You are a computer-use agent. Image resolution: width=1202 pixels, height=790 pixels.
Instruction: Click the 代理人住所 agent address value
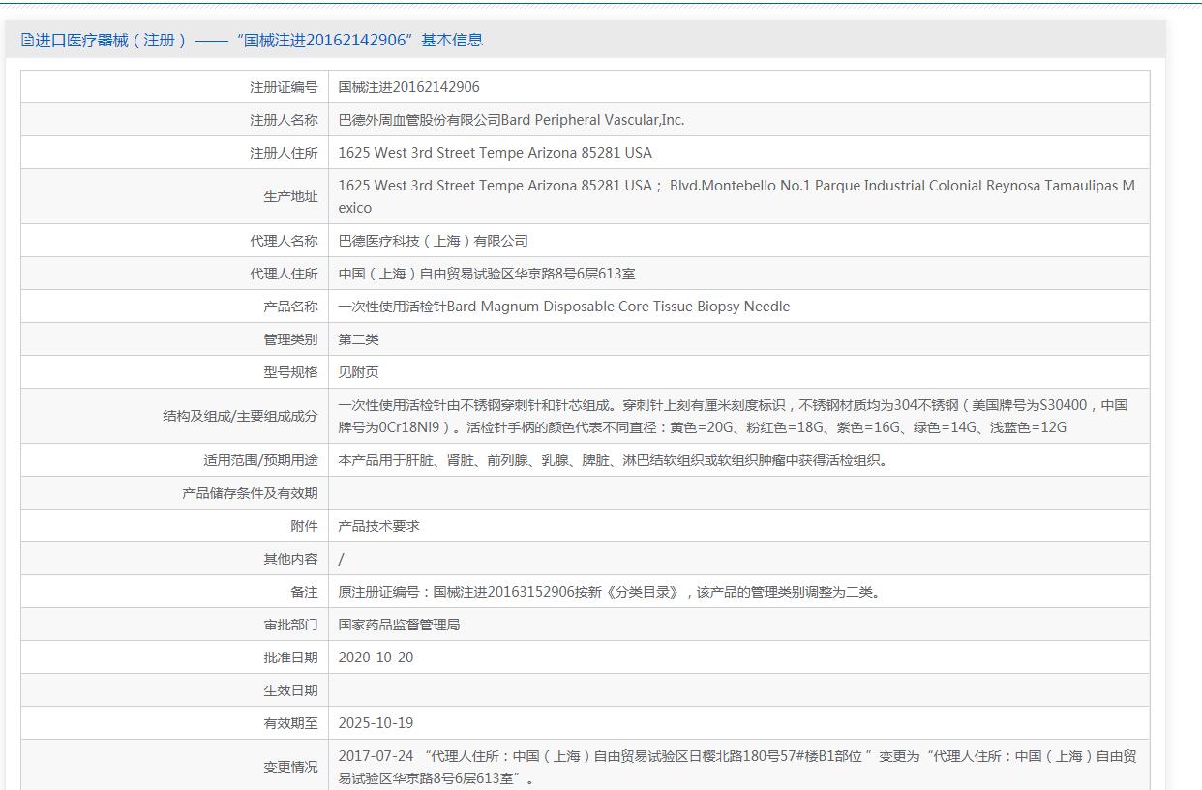[x=486, y=274]
